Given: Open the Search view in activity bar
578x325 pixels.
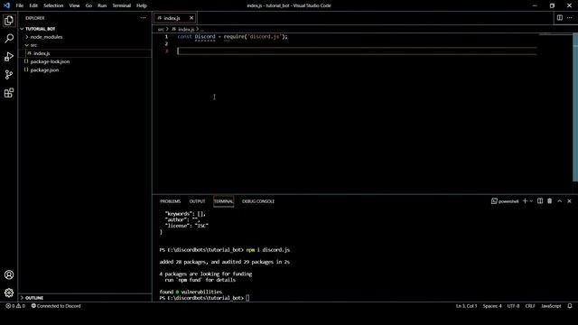Looking at the screenshot, I should (9, 38).
